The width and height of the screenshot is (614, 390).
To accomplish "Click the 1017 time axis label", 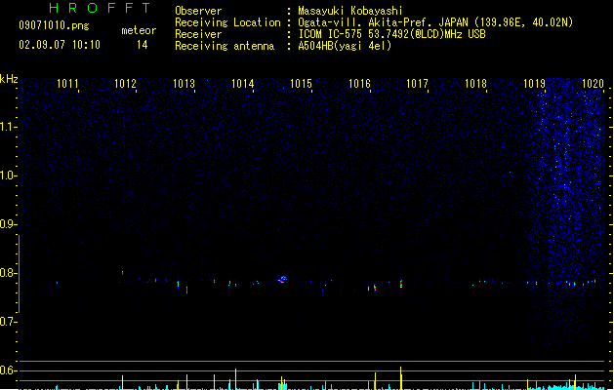I will point(418,83).
